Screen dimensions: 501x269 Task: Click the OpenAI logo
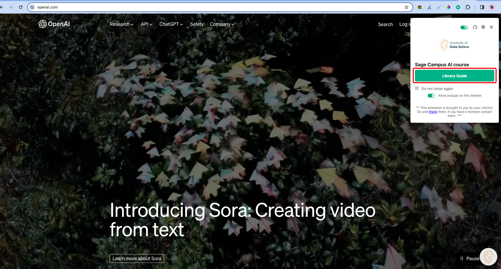coord(54,24)
